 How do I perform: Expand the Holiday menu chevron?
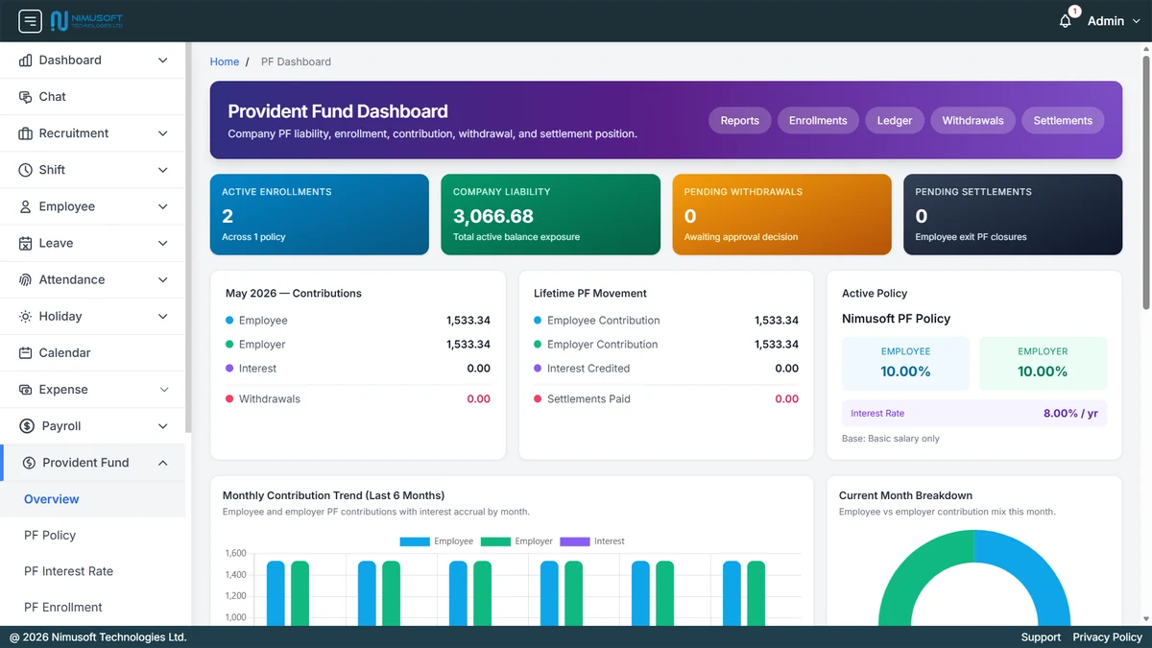point(163,317)
